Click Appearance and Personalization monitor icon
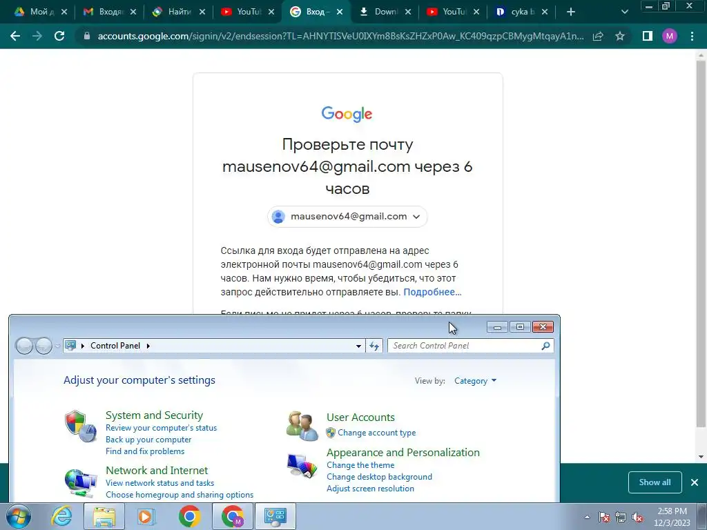 tap(302, 466)
